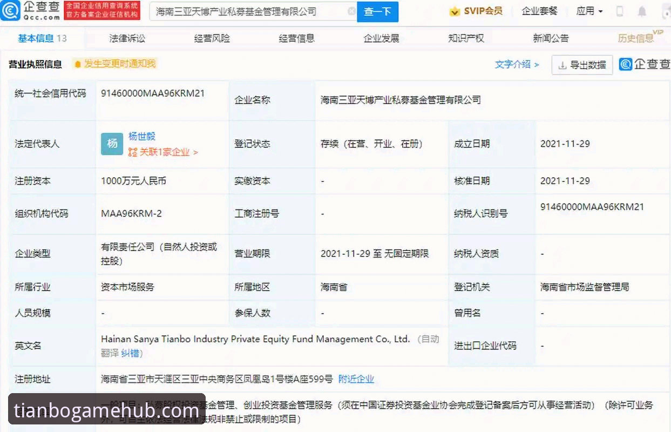Expand the 应用 dropdown

click(x=589, y=11)
